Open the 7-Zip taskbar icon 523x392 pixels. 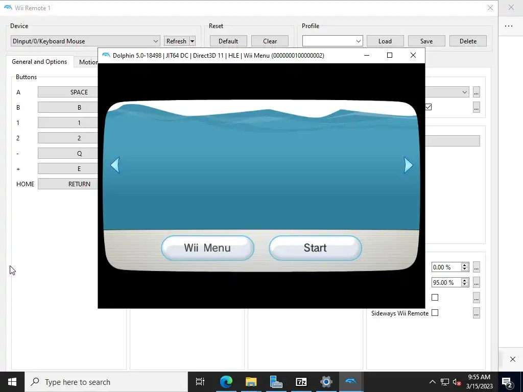(x=301, y=382)
